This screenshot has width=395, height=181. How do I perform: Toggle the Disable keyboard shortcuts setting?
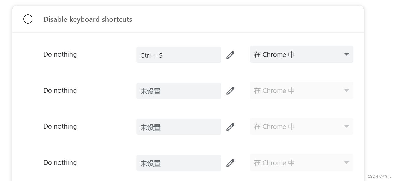tap(28, 19)
